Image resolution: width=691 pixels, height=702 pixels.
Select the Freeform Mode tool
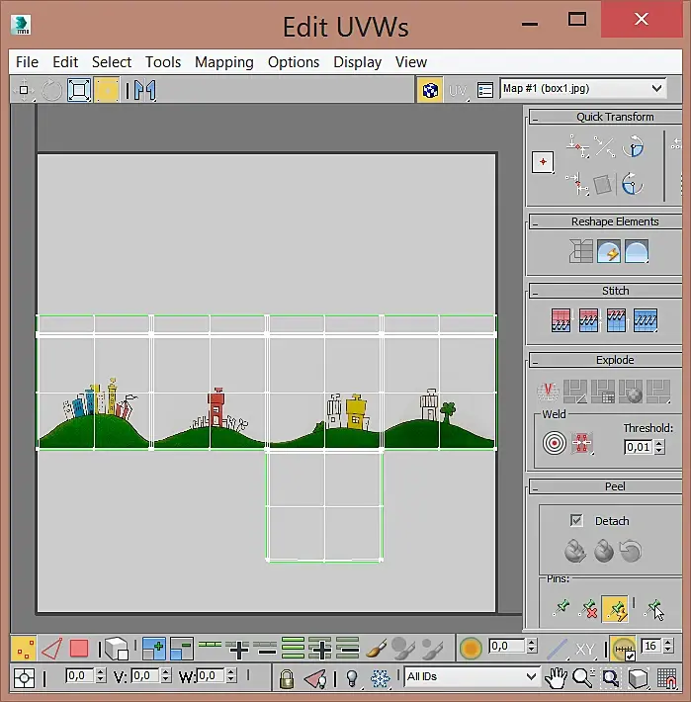click(x=107, y=90)
